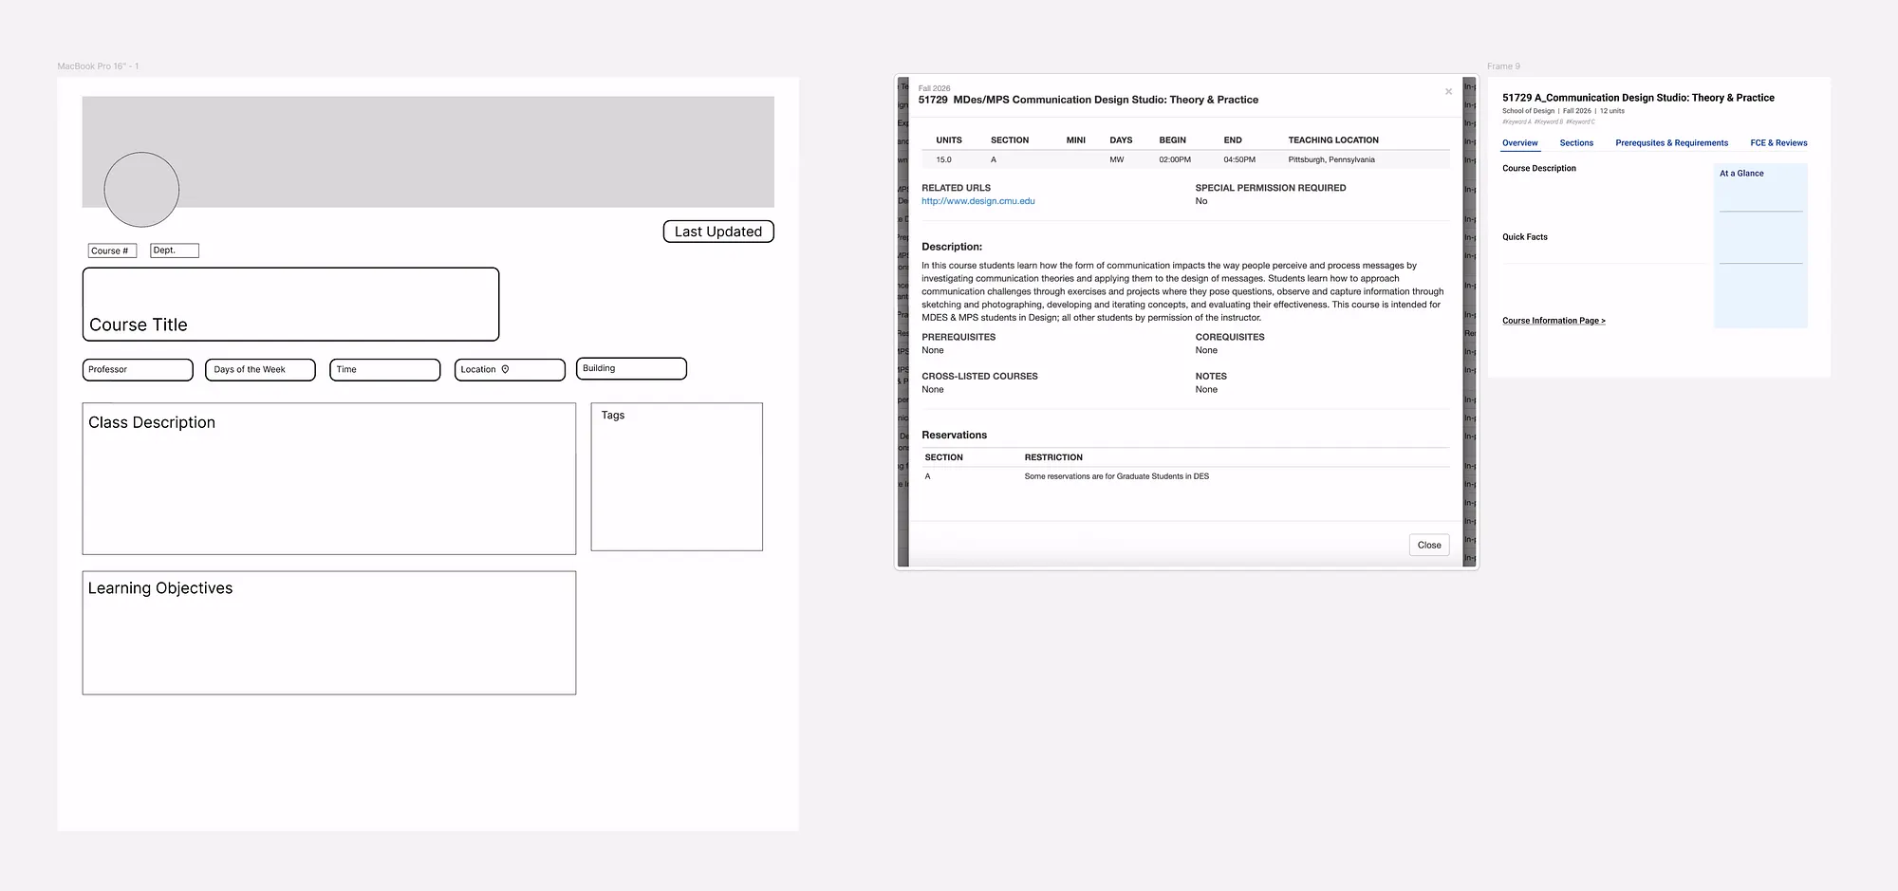Open the http://www.design.cmu.edu link
The image size is (1898, 891).
point(977,201)
